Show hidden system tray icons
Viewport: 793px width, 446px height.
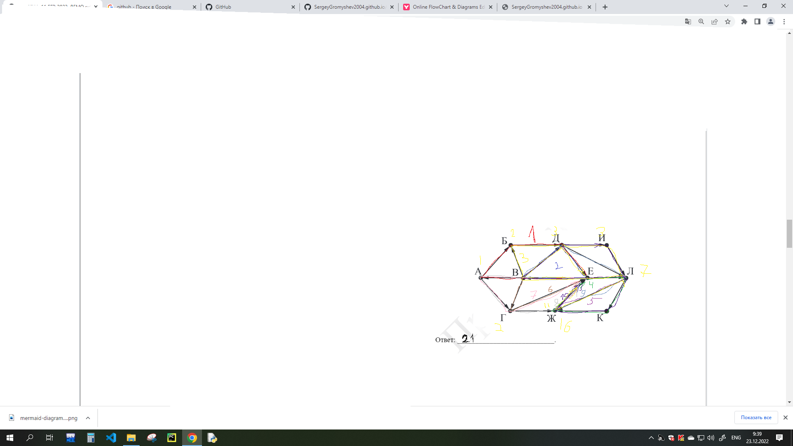tap(651, 438)
